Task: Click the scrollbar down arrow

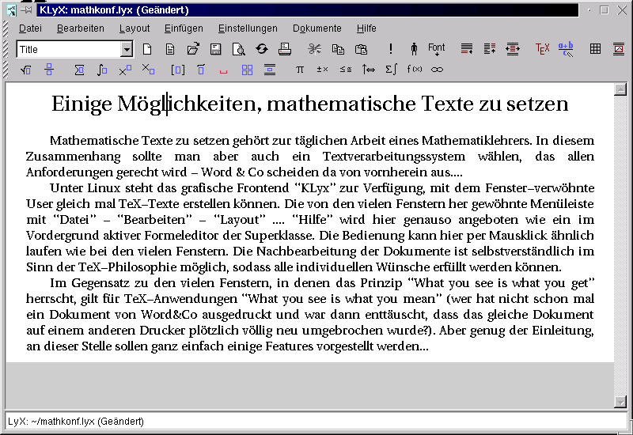Action: pyautogui.click(x=620, y=402)
